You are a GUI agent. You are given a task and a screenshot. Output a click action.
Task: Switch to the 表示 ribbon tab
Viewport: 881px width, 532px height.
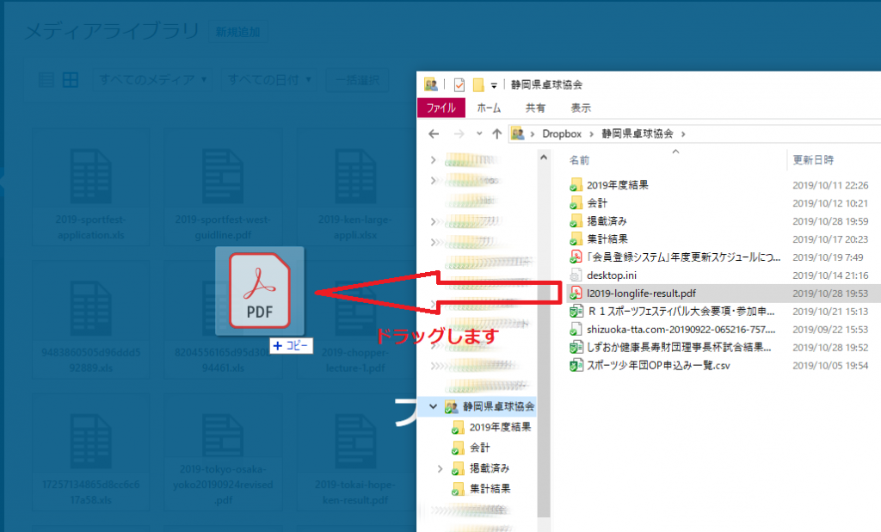click(581, 108)
